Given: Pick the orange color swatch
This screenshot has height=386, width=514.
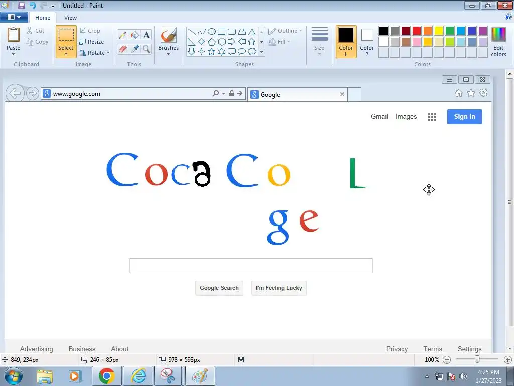Looking at the screenshot, I should pyautogui.click(x=428, y=31).
